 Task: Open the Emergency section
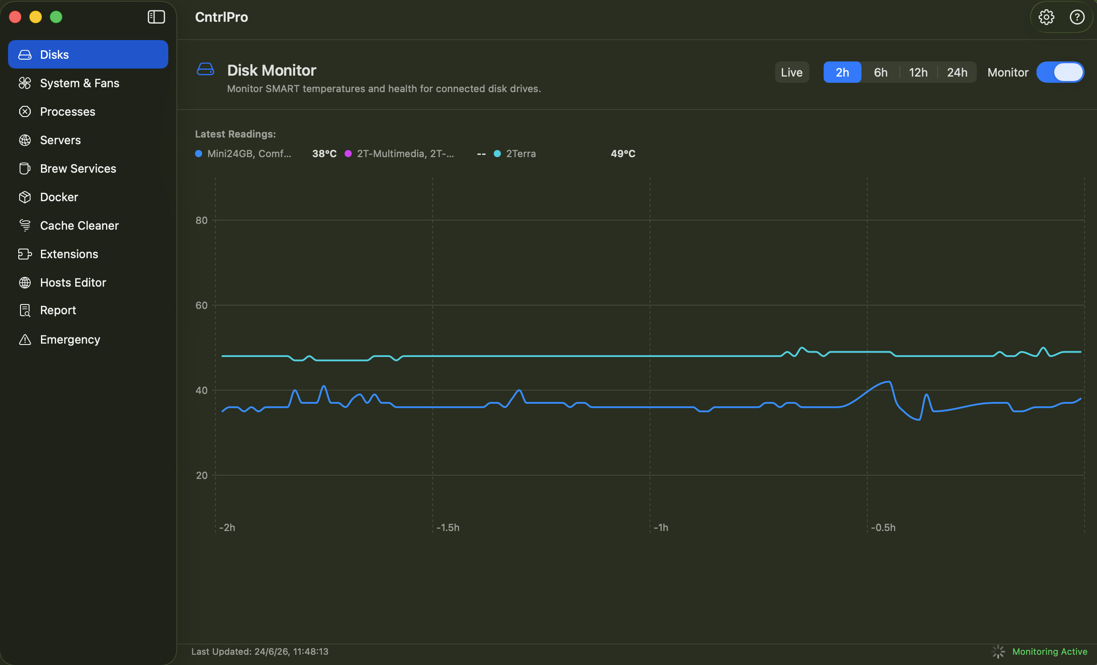[x=88, y=340]
